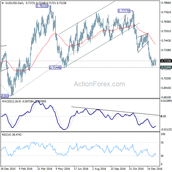Click the MACD 0.012894 scale value
Screen dimensions: 172x172
coord(166,101)
